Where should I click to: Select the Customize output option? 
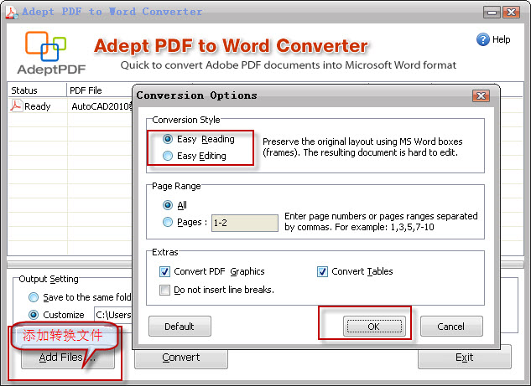(x=34, y=315)
